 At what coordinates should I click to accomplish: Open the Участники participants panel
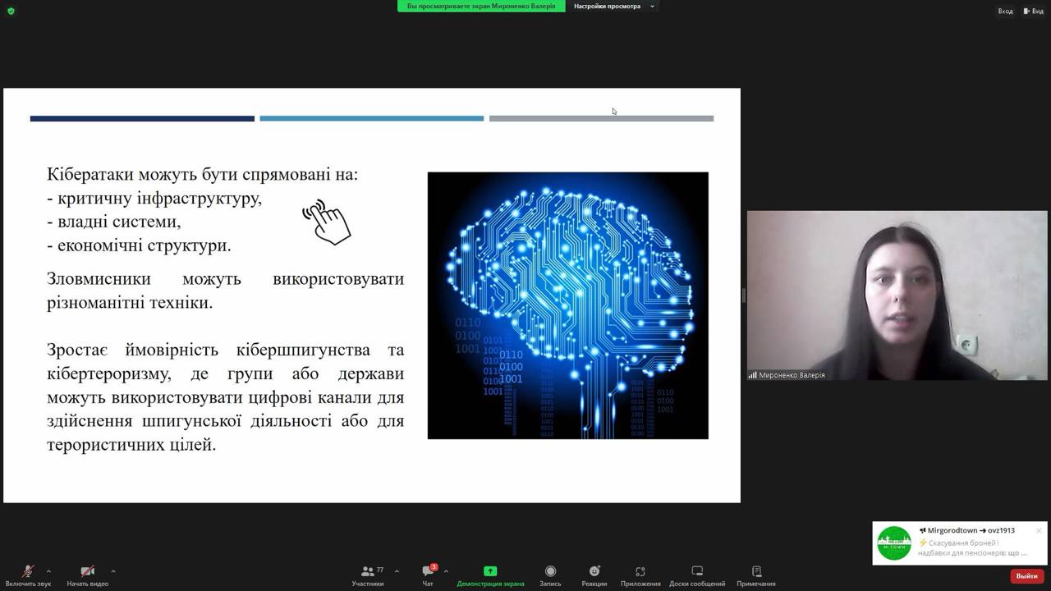click(368, 571)
